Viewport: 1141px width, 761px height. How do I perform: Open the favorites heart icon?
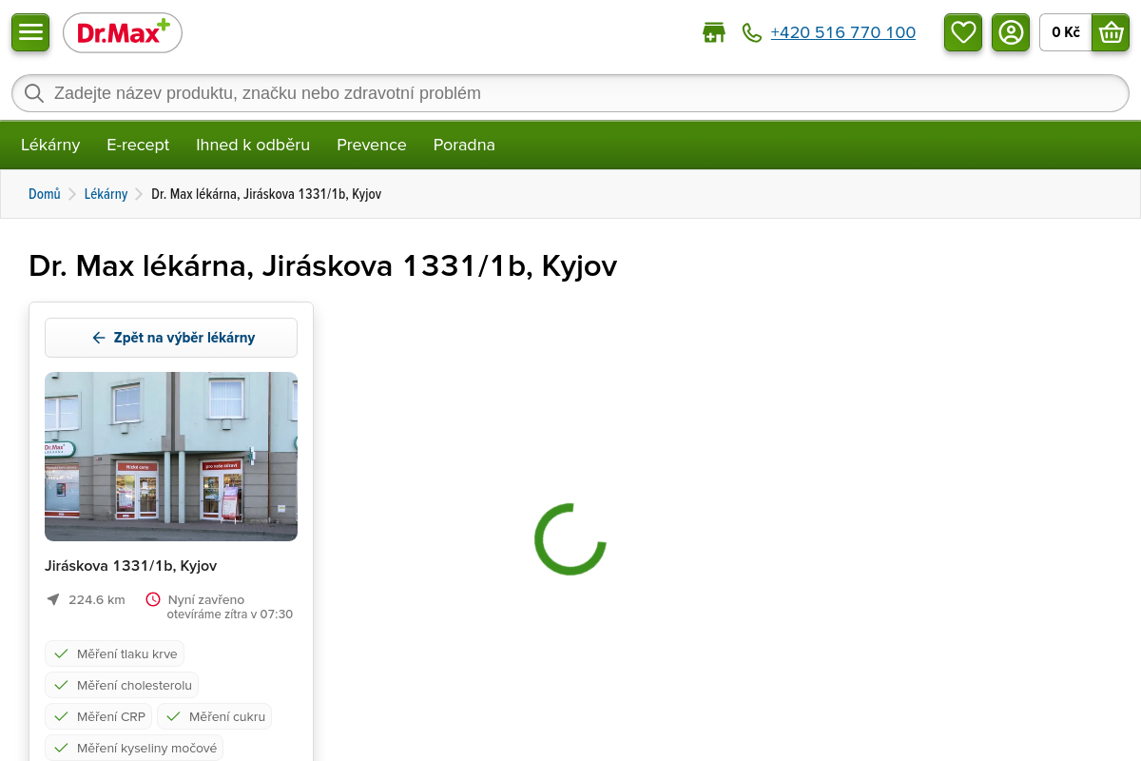click(963, 32)
